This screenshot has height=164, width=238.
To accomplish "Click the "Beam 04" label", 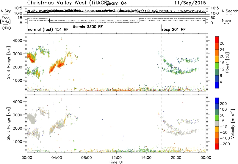I will coord(116,3).
